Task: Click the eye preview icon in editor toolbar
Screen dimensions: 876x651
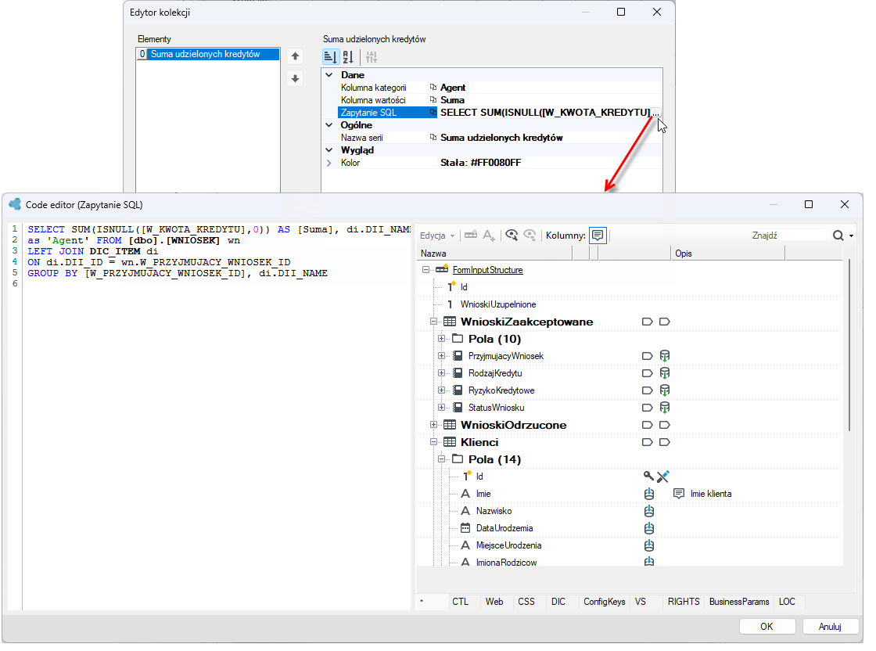Action: coord(512,236)
